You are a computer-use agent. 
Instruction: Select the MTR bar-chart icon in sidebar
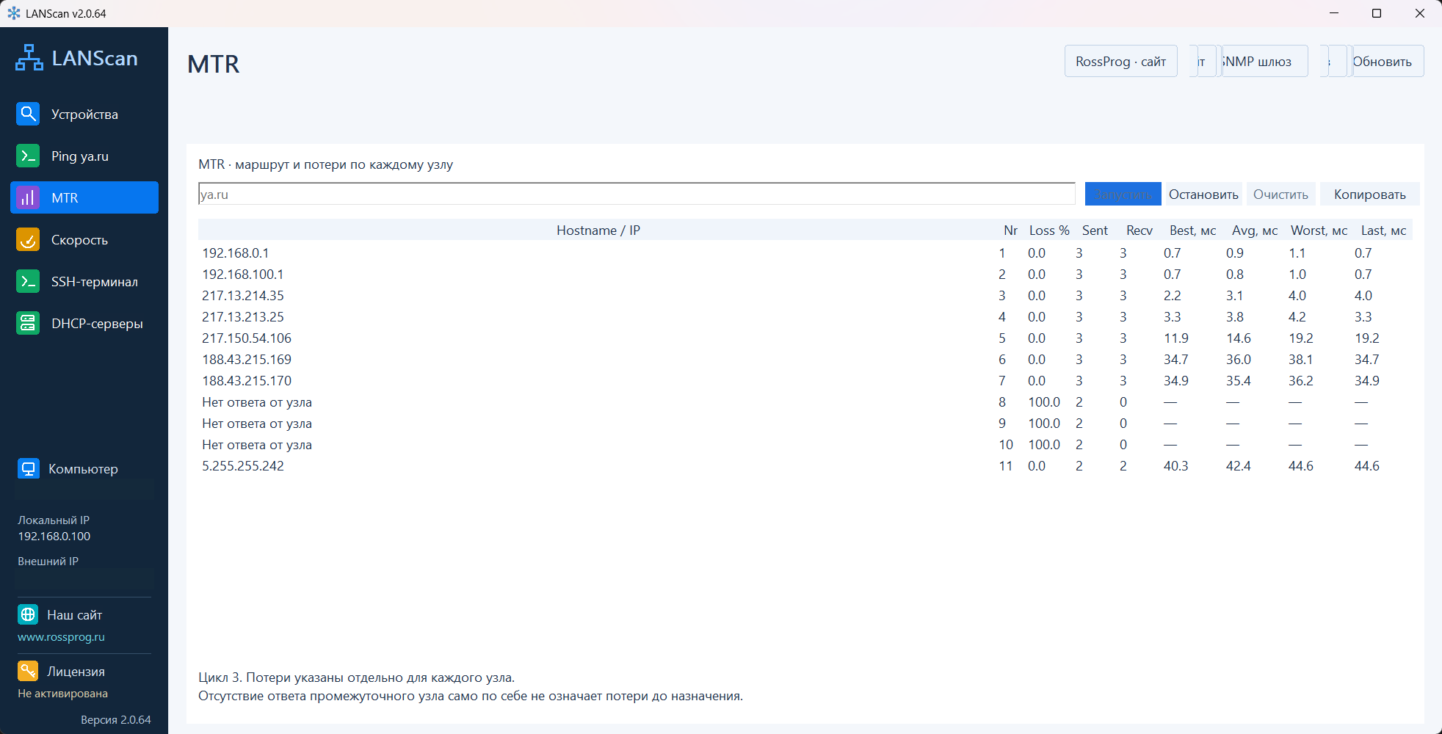28,197
